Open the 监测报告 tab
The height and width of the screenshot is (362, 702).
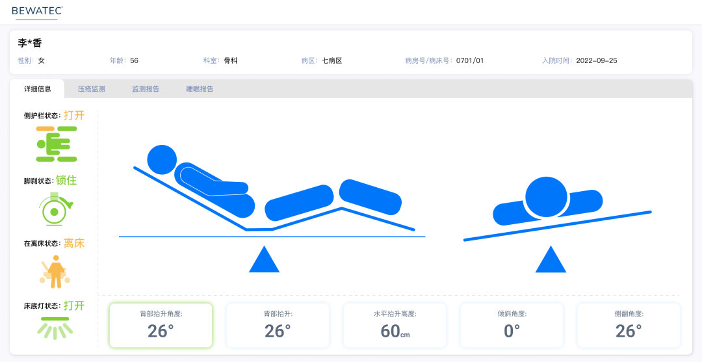(x=146, y=89)
